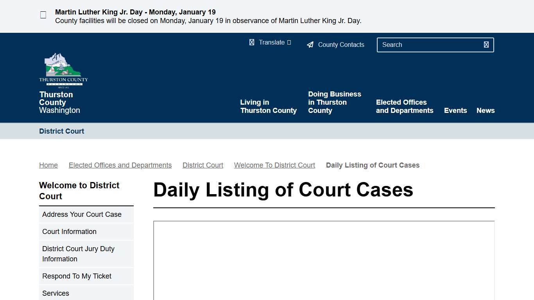Click Welcome To District Court breadcrumb

[x=274, y=165]
